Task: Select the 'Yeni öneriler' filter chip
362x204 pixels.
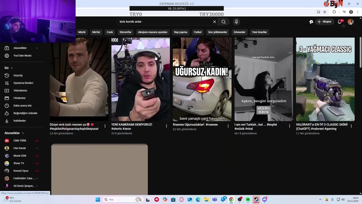Action: pos(259,32)
